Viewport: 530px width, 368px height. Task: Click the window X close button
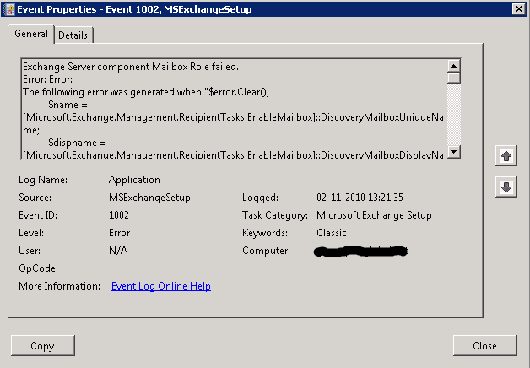click(x=518, y=8)
